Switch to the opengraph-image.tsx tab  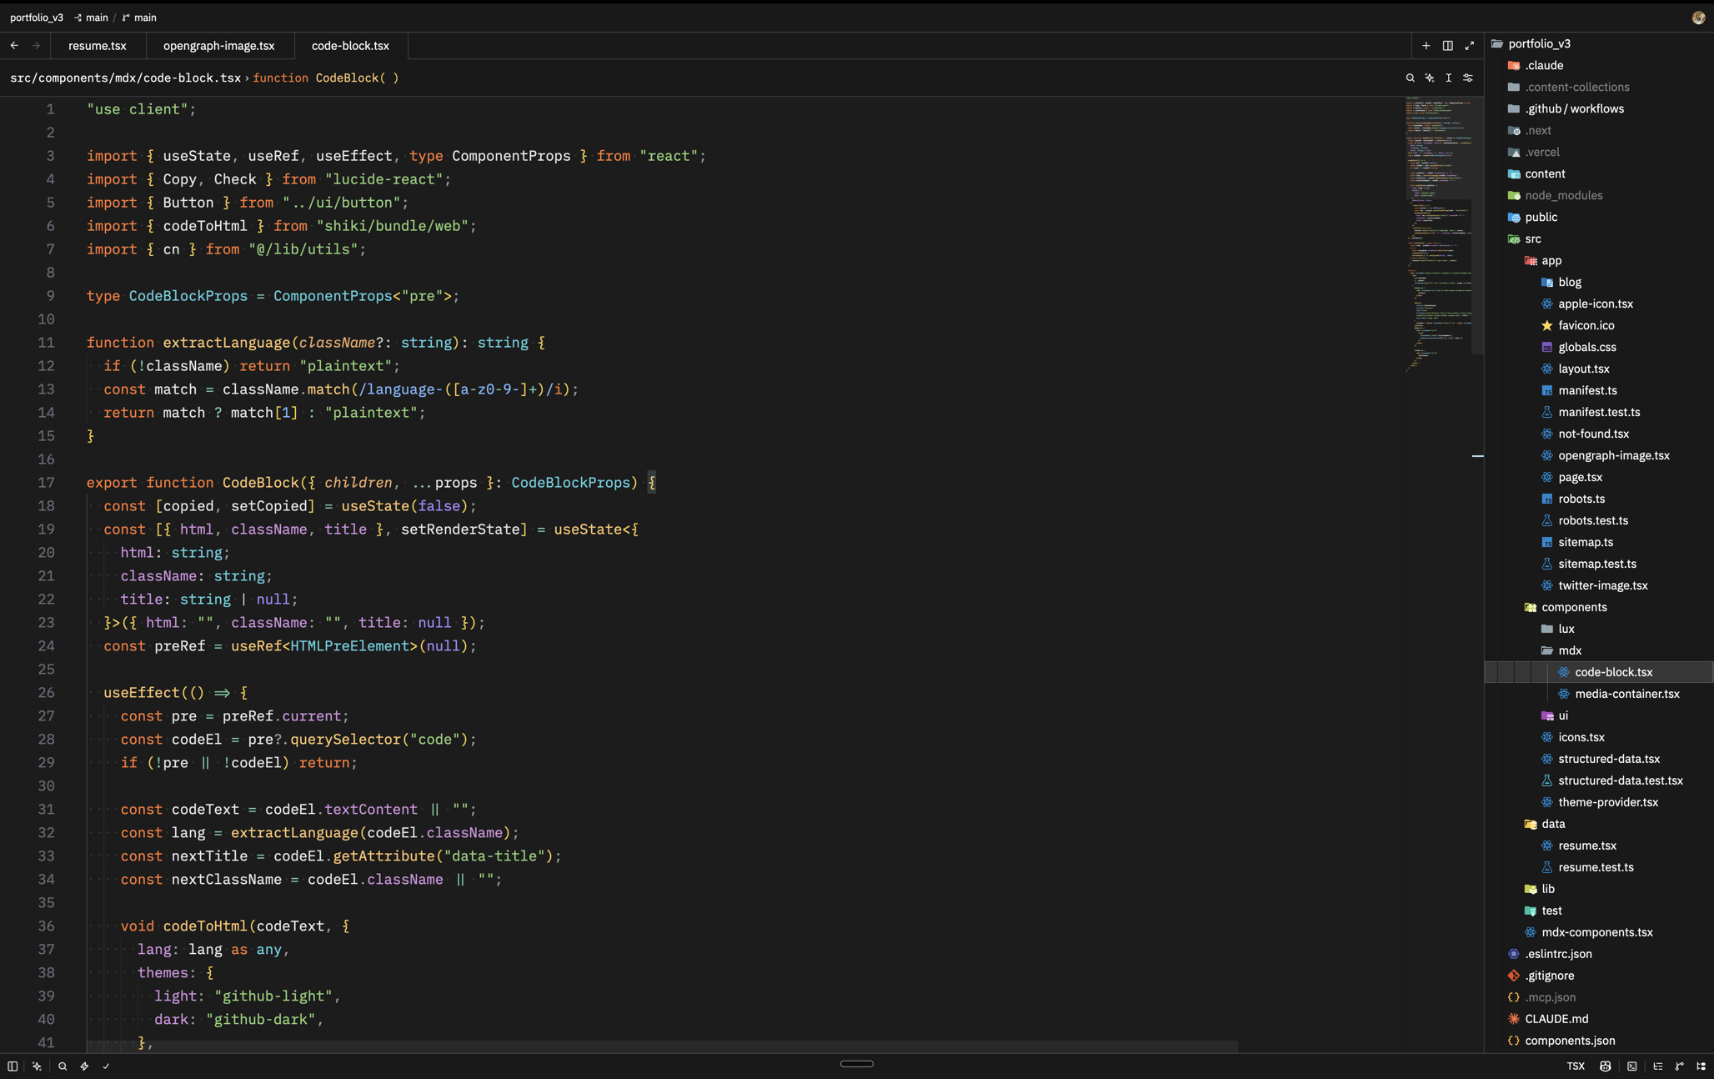[x=218, y=46]
